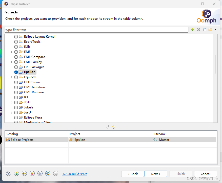
Task: Click the Master stream branch icon
Action: (155, 140)
